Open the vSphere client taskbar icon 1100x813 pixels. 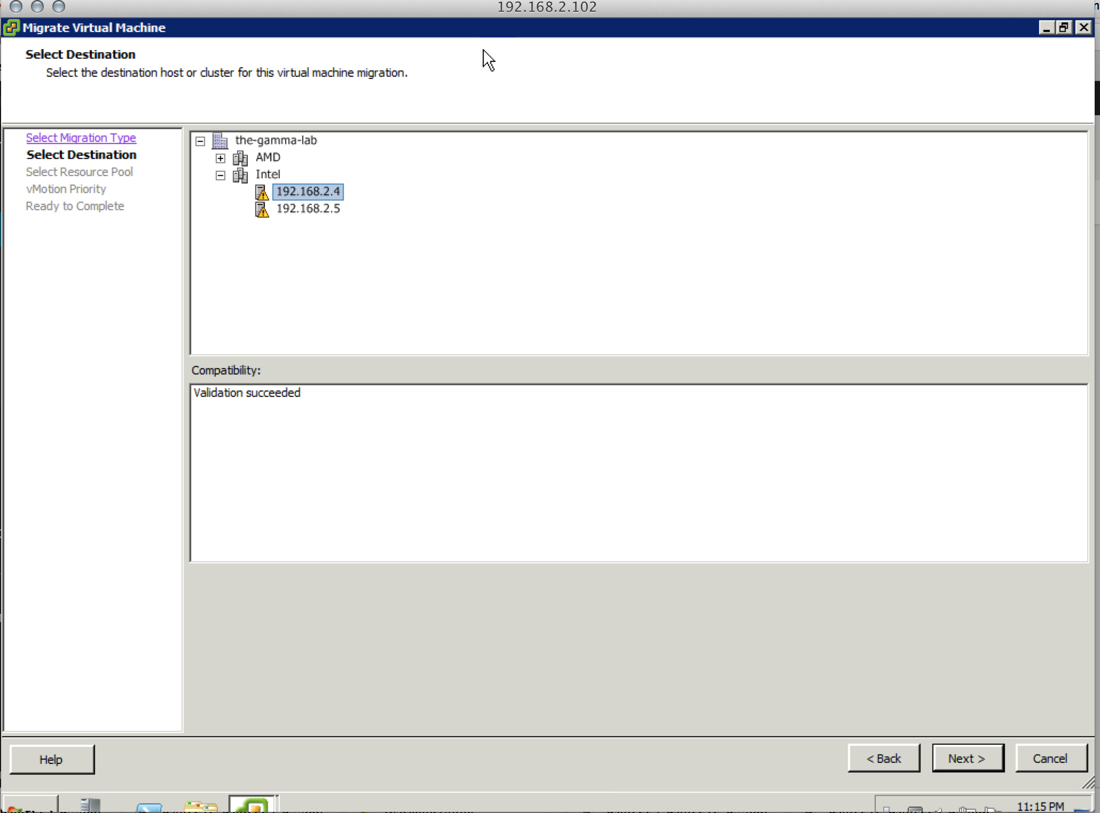click(x=252, y=806)
